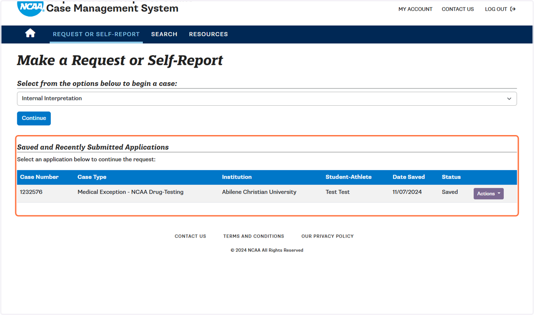The image size is (534, 315).
Task: Click the Saved status cell
Action: (449, 192)
